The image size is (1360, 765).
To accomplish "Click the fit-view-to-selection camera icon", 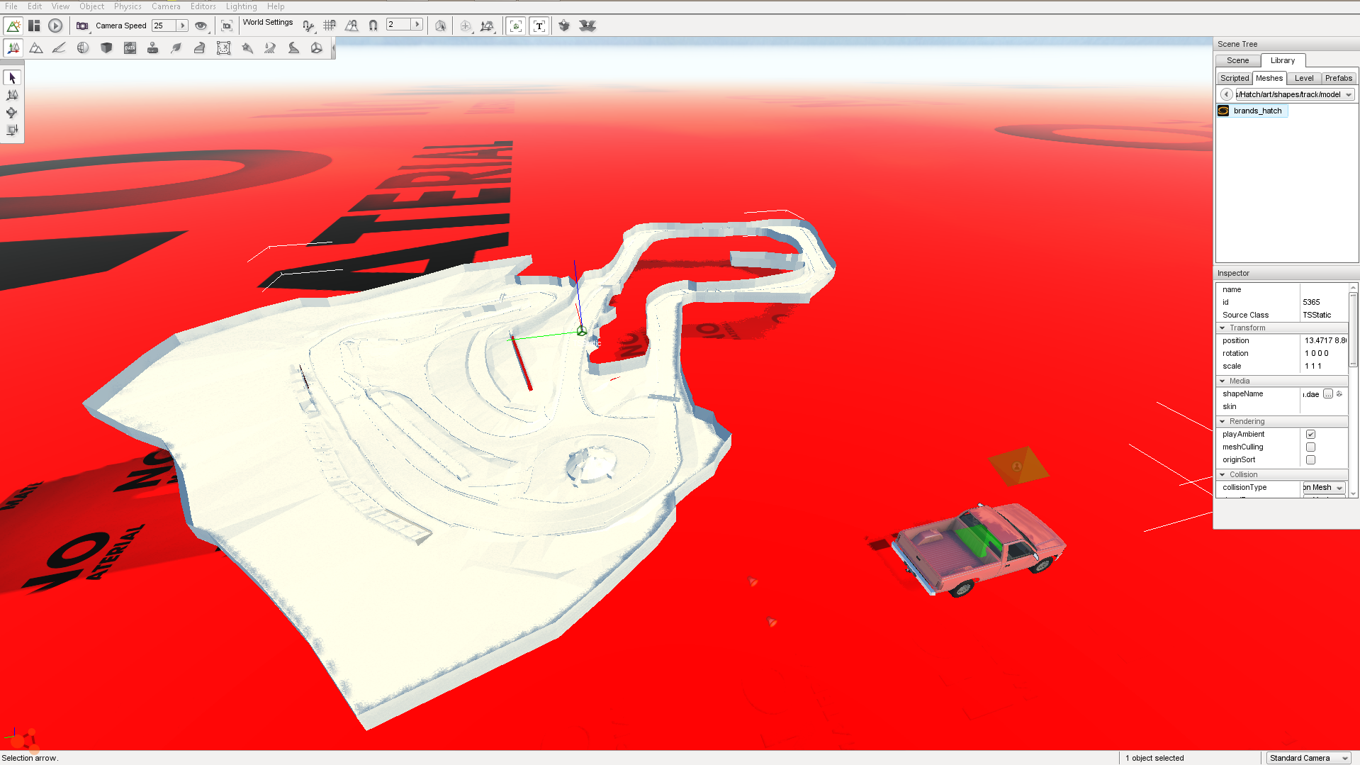I will coord(227,26).
